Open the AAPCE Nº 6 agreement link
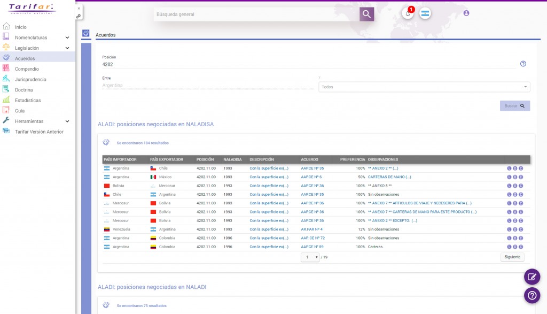The image size is (547, 314). 311,177
